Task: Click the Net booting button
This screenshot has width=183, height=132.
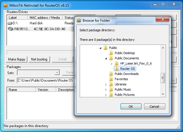Action: click(39, 59)
